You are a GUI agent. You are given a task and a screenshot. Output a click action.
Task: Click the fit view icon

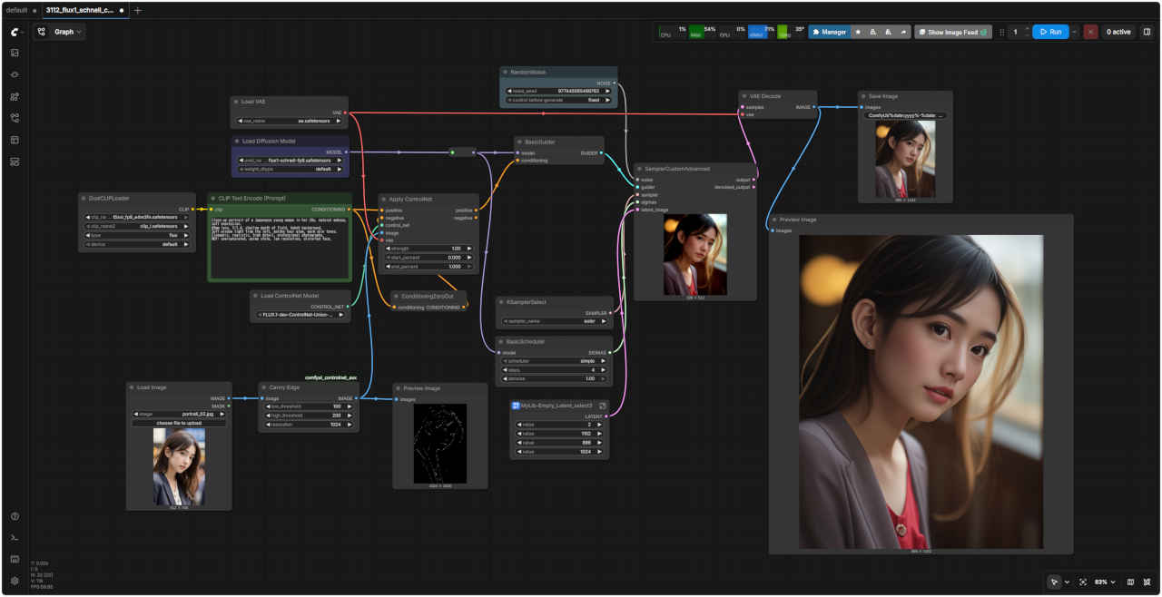pos(1083,582)
